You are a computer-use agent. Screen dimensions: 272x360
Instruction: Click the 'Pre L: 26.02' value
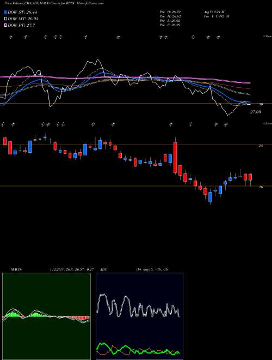(x=171, y=20)
